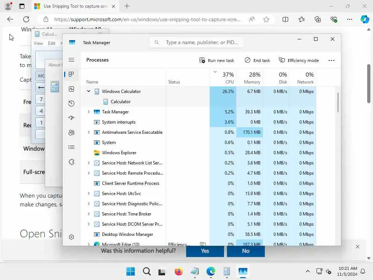Sort processes by CPU column
The image size is (373, 280).
point(223,78)
